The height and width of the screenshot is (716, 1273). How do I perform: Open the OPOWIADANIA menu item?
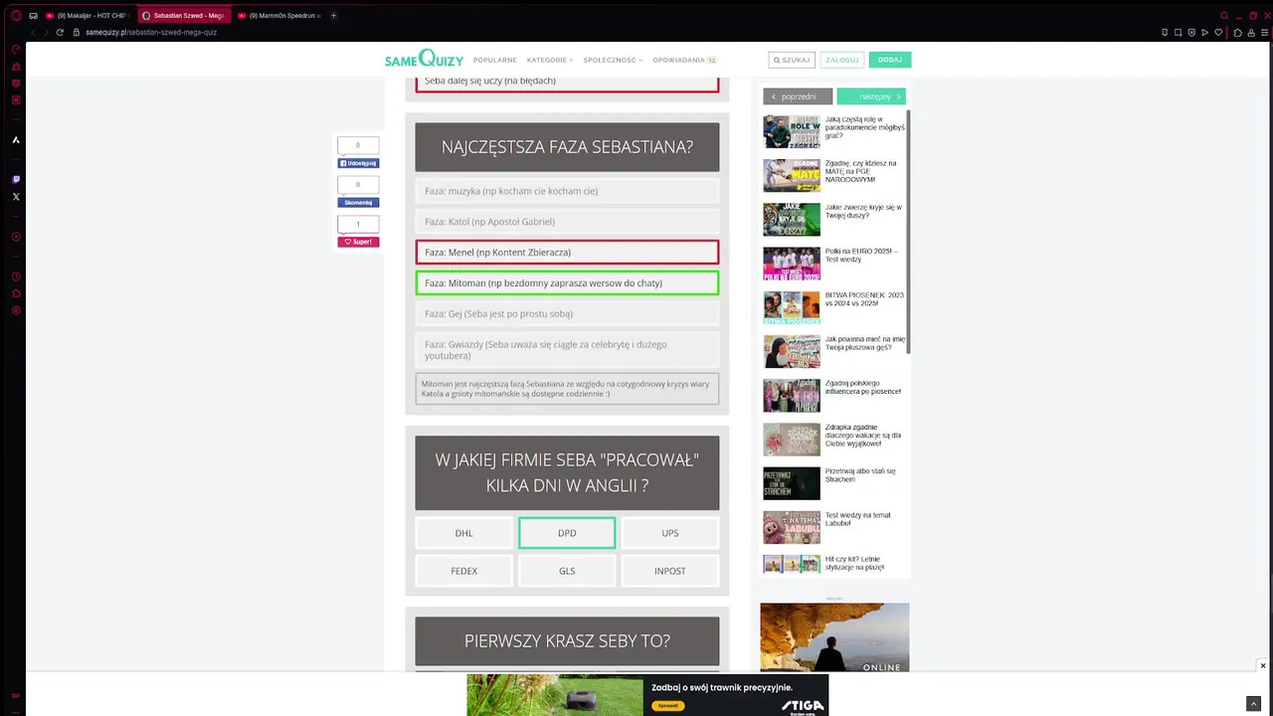tap(684, 60)
